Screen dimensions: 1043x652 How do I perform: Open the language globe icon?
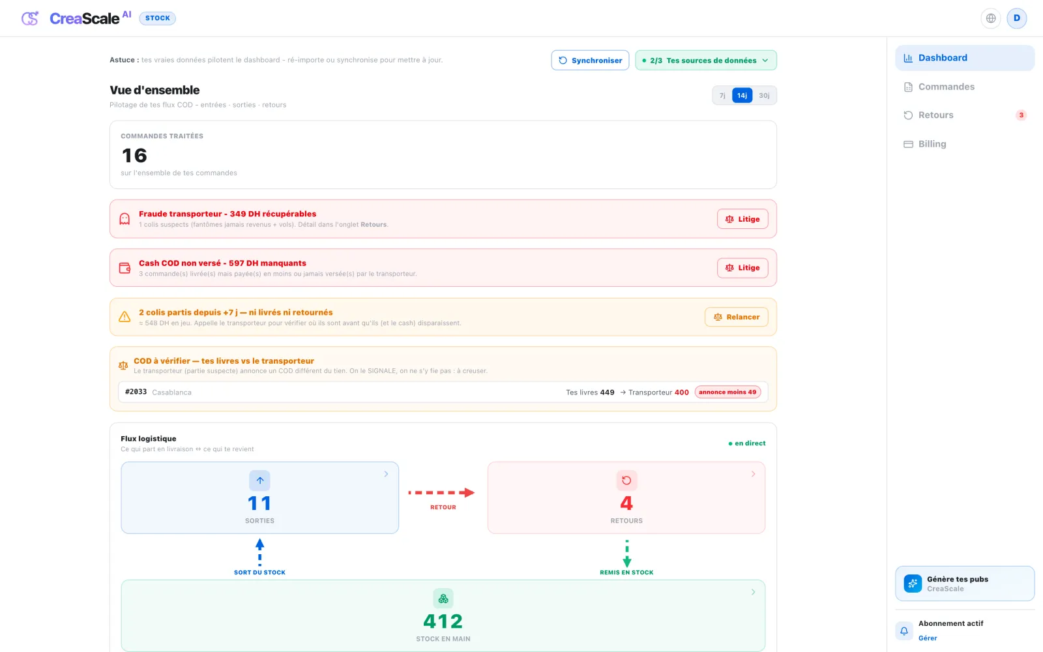pyautogui.click(x=991, y=18)
